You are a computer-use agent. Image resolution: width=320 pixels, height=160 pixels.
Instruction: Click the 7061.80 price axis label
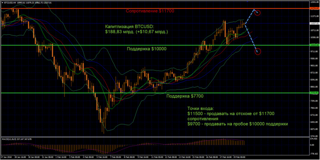pos(314,108)
